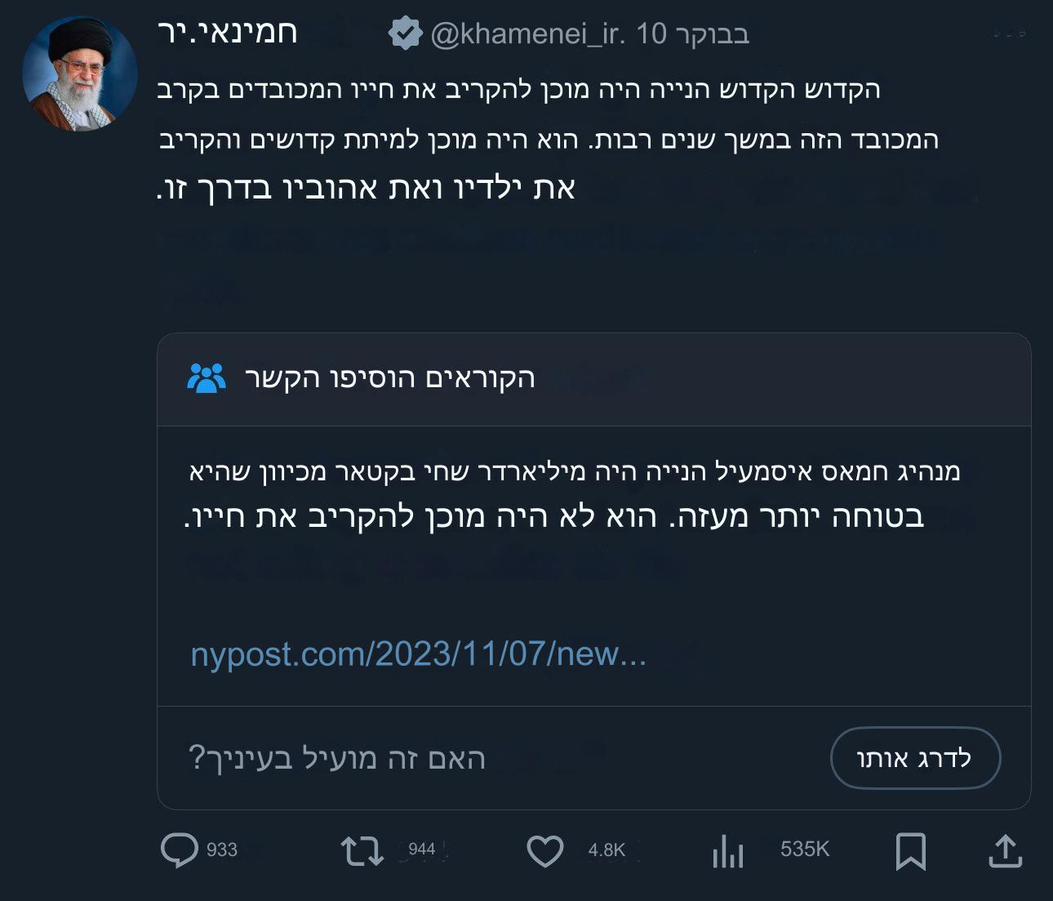Click the @khamenei_ir handle
1053x901 pixels.
[x=527, y=34]
